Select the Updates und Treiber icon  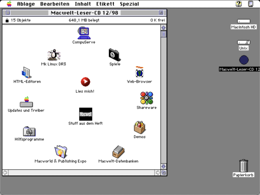click(x=26, y=102)
